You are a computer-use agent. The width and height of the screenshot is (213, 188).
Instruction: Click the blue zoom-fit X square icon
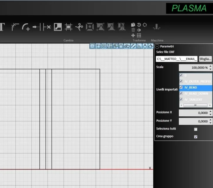92,46
